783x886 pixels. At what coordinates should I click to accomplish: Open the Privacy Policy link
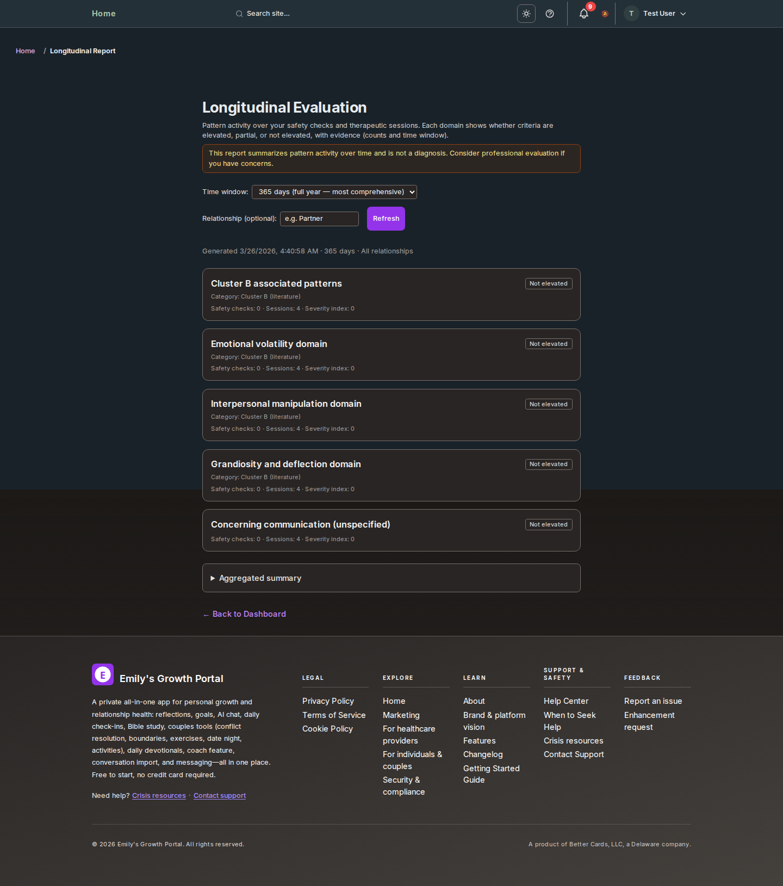pos(328,701)
